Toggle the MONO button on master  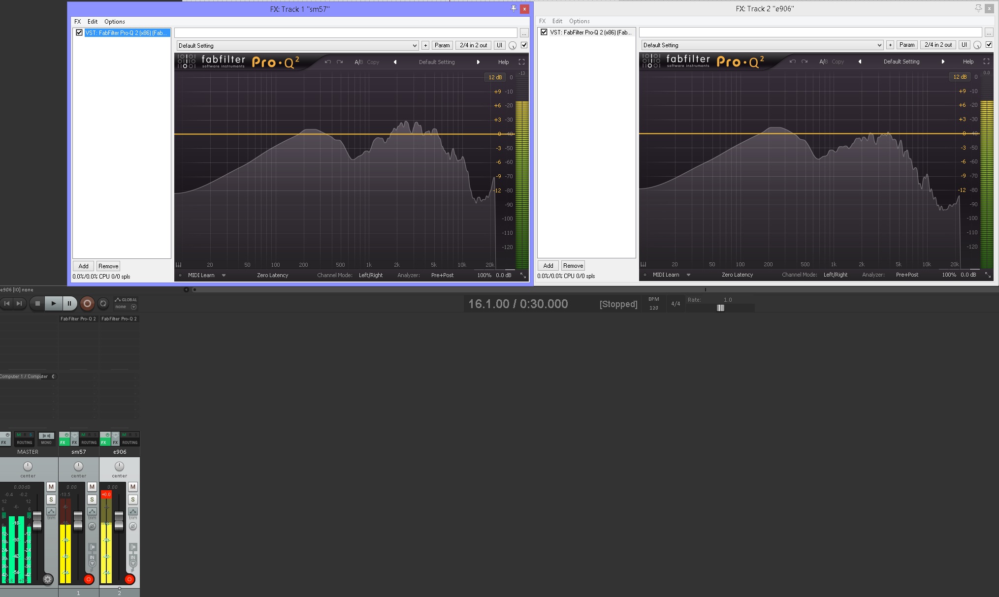(46, 438)
